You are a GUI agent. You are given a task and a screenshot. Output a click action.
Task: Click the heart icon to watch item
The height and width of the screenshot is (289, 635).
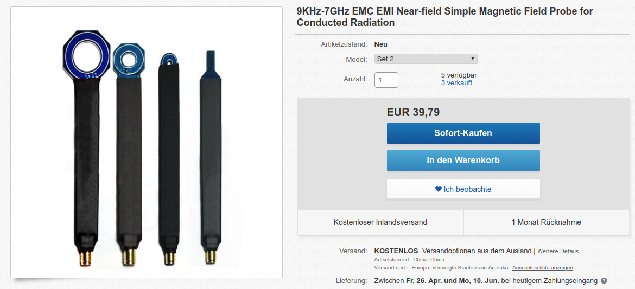point(439,189)
